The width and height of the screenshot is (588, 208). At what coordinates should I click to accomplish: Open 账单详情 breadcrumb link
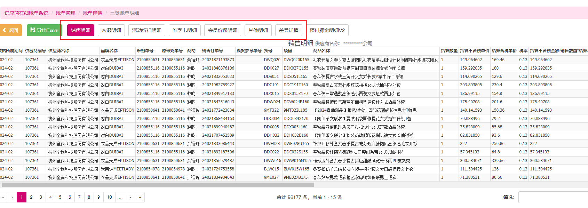[93, 13]
